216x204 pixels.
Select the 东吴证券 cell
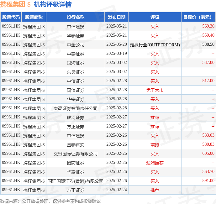[x=76, y=72]
